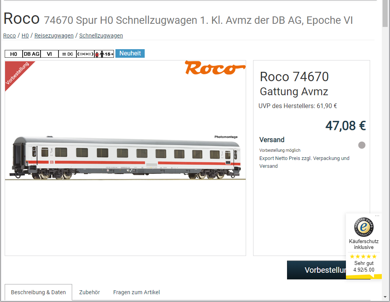Screen dimensions: 390x302
Task: Click the H0 scale badge icon
Action: 14,54
